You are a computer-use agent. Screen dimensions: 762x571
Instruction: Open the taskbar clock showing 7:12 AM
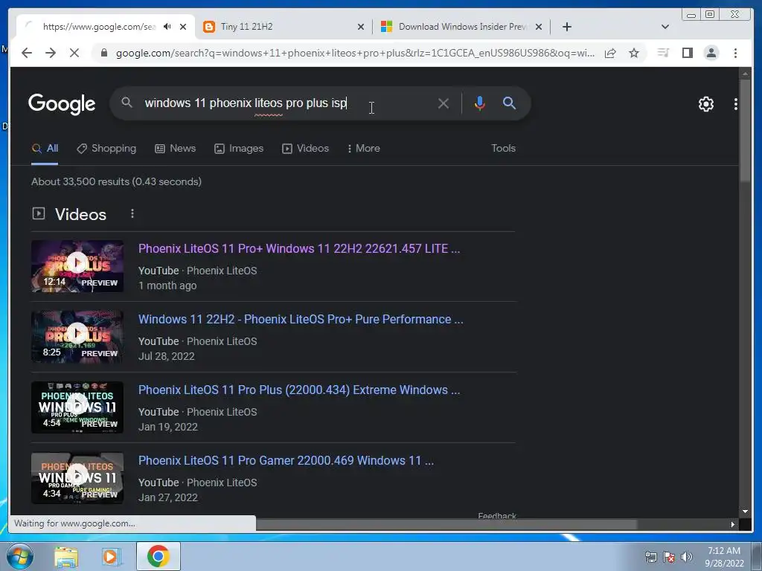pos(724,557)
